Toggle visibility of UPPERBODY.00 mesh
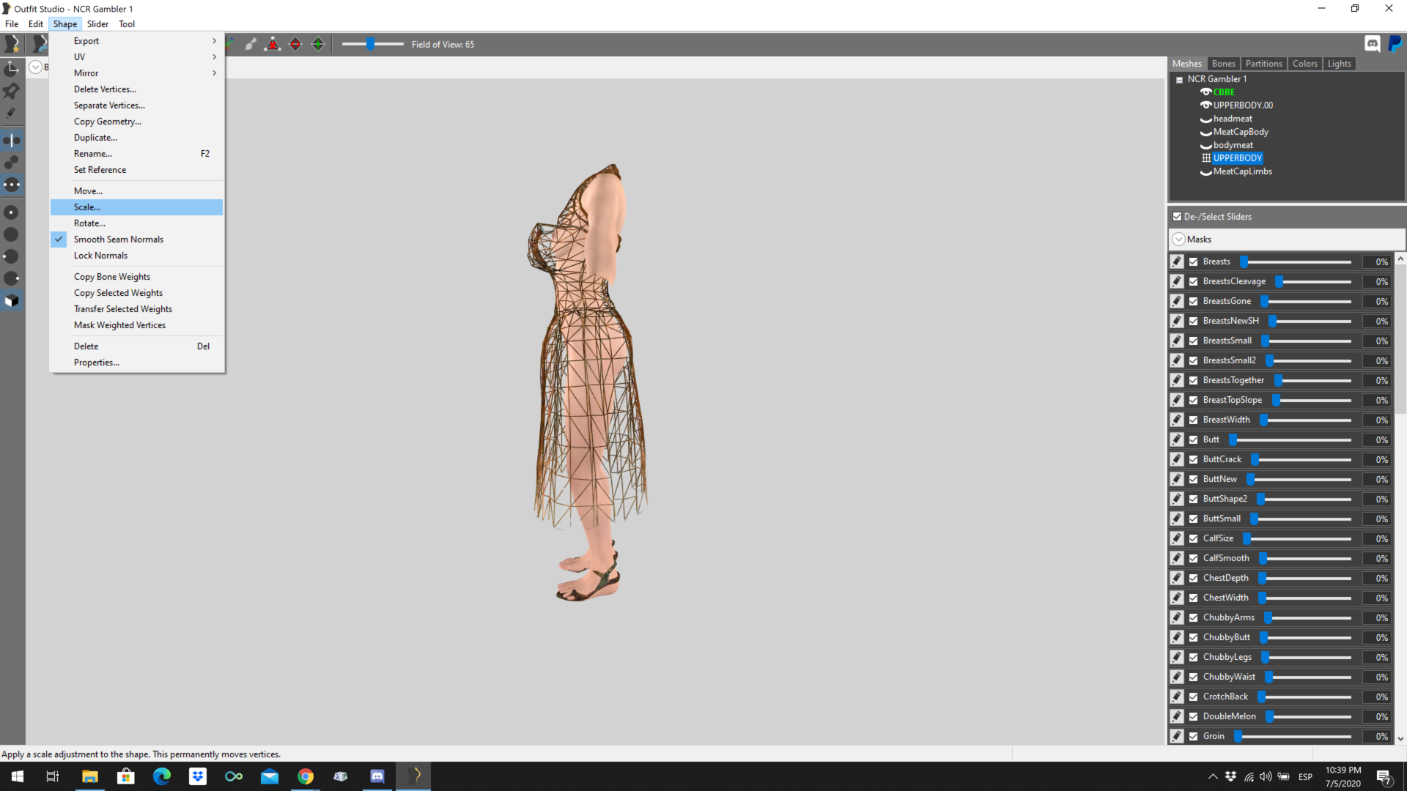The width and height of the screenshot is (1407, 791). (1205, 105)
